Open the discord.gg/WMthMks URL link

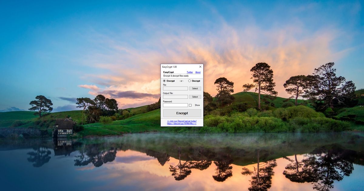click(x=181, y=124)
